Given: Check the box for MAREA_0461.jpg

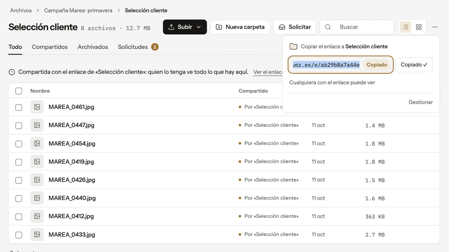Looking at the screenshot, I should (19, 108).
